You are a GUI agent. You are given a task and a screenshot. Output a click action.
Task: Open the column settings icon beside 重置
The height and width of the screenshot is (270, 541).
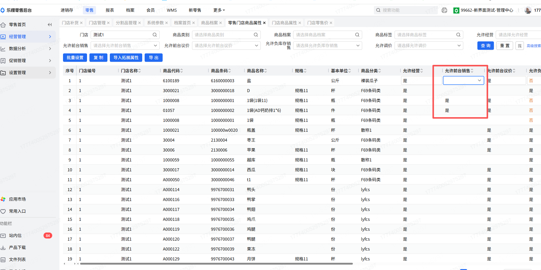click(x=520, y=46)
